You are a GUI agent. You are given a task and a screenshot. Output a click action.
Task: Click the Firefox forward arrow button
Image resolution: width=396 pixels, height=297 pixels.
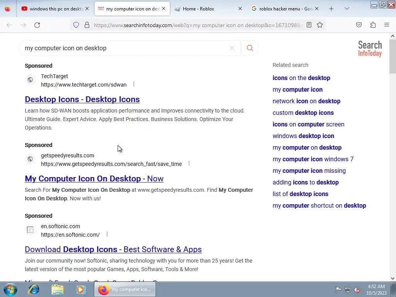click(x=23, y=25)
